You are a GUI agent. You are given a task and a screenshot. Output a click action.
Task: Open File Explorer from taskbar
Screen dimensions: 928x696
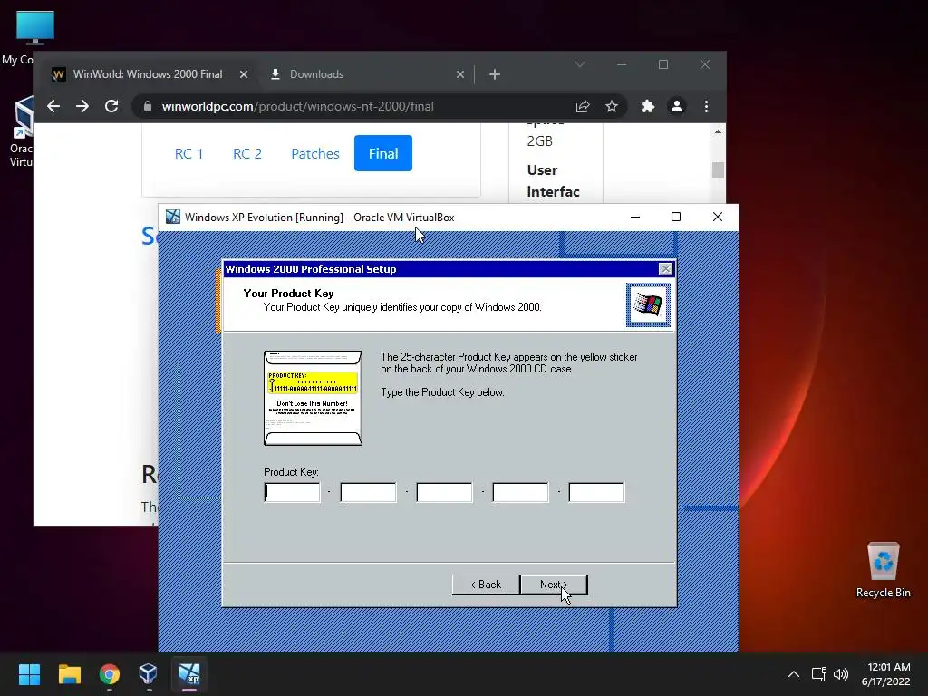[x=69, y=674]
